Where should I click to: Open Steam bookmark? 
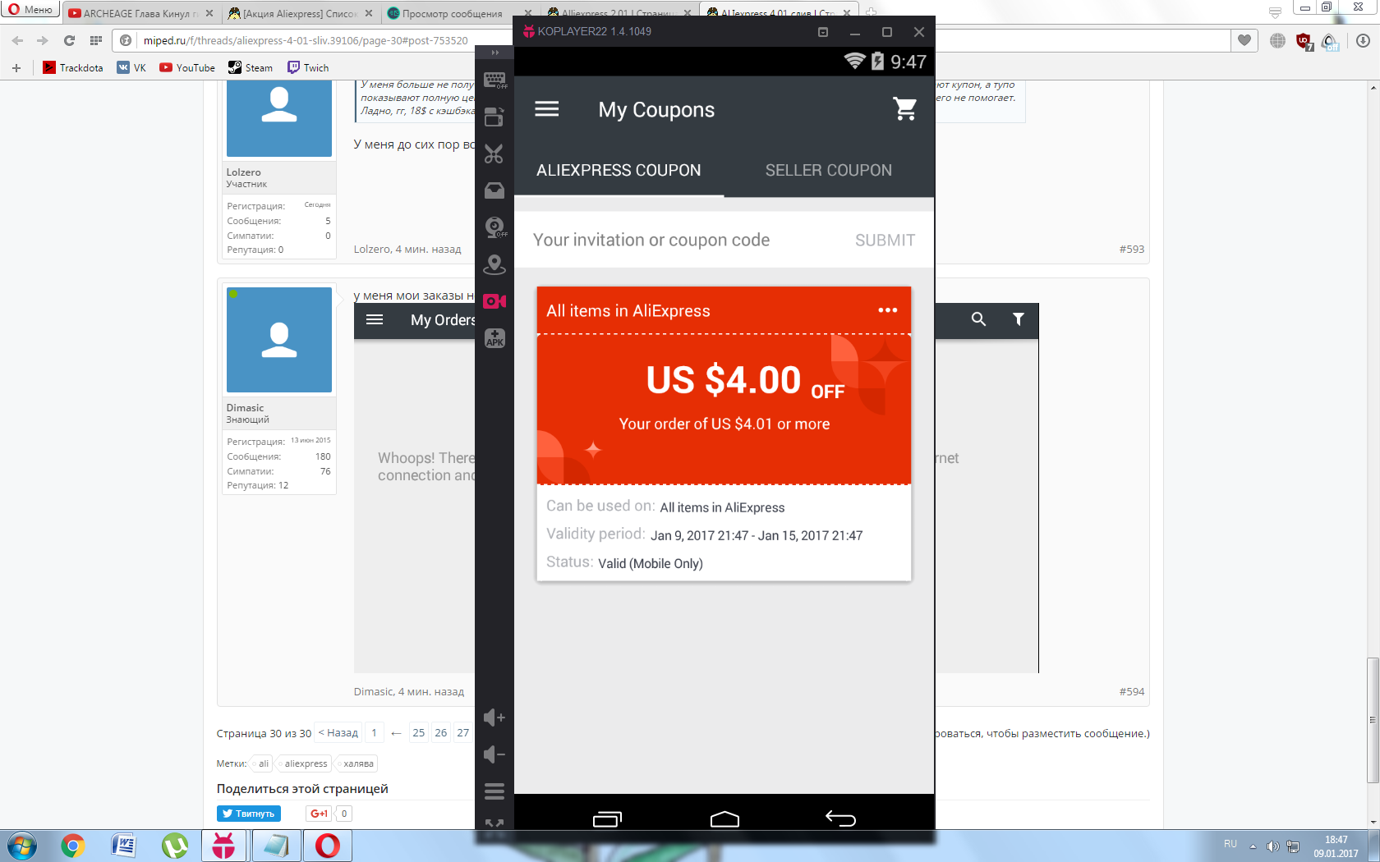(251, 67)
